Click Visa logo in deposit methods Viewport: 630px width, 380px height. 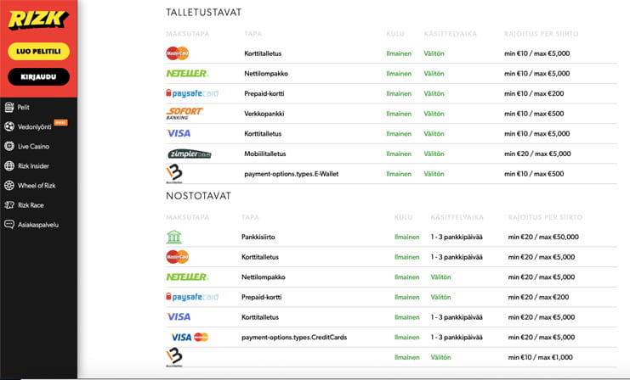(x=179, y=133)
